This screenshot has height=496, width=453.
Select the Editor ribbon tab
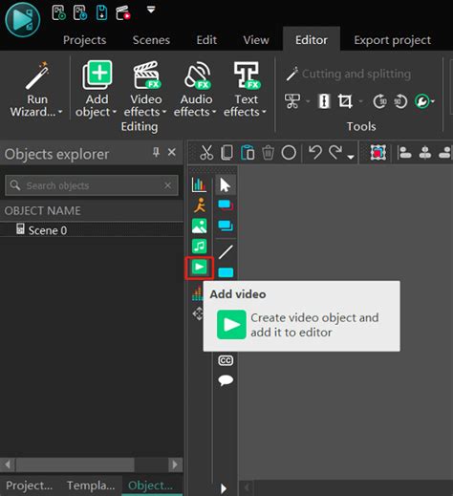click(x=312, y=40)
